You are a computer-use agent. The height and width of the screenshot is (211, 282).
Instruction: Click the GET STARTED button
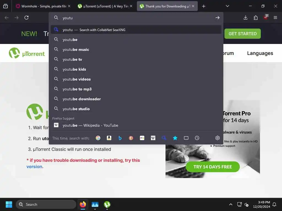[242, 34]
